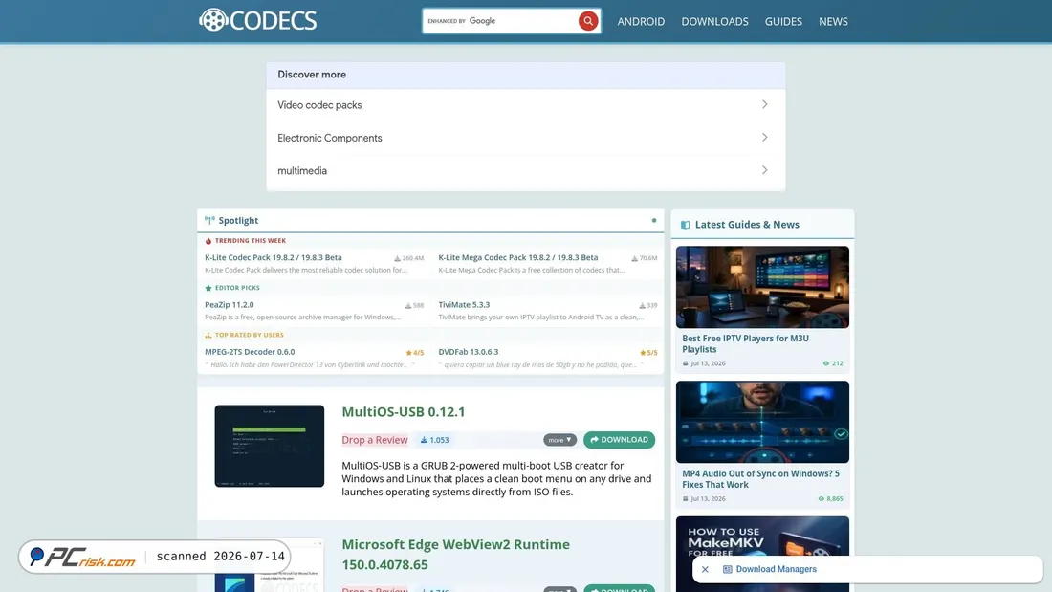1052x592 pixels.
Task: Open TiviMate 5.3.3 link
Action: click(x=464, y=305)
